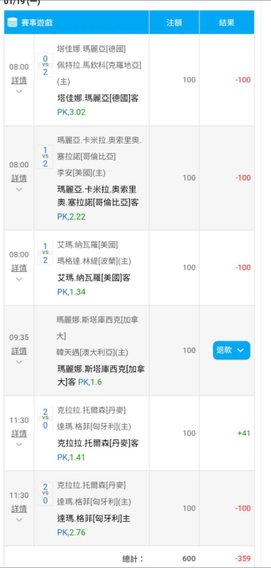The height and width of the screenshot is (568, 271).
Task: Click the 賽事遊戲 column header
Action: click(37, 23)
